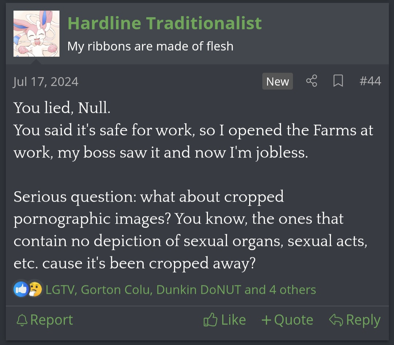Screen dimensions: 394x345
Task: Click the "You lied, Null." line of text
Action: pos(62,108)
